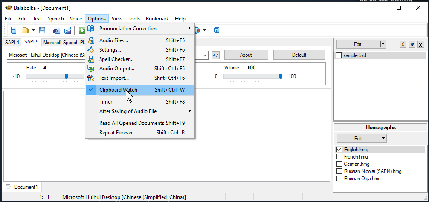429x202 pixels.
Task: Toggle Clipboard Watch in Options menu
Action: [x=140, y=90]
